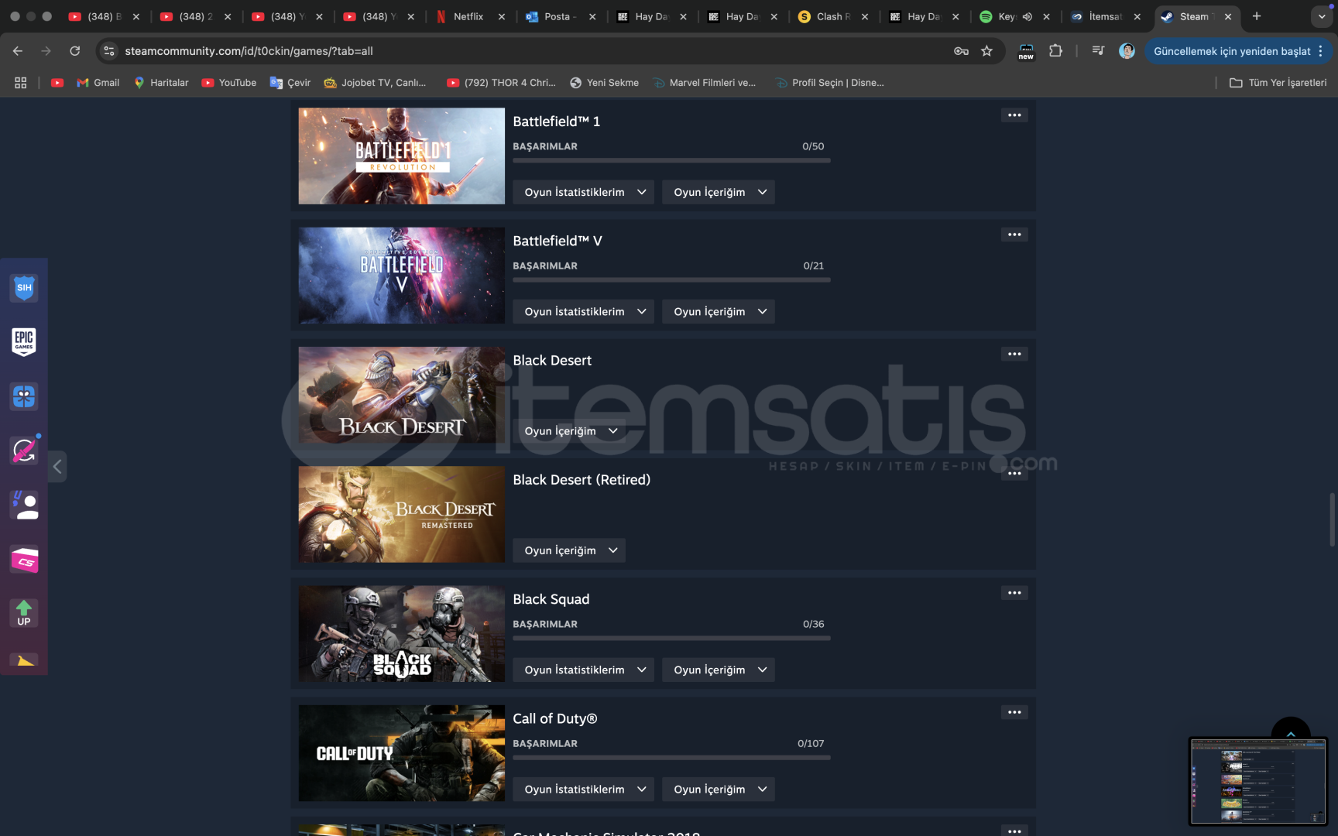View site information icon in address bar

(109, 51)
